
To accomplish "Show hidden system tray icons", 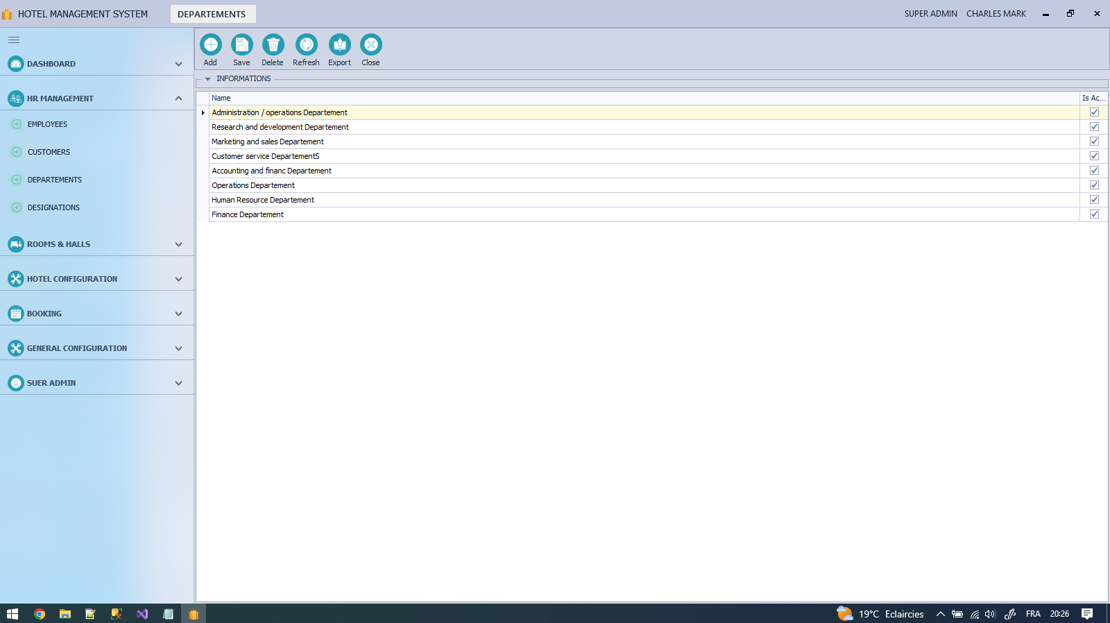I will 940,614.
